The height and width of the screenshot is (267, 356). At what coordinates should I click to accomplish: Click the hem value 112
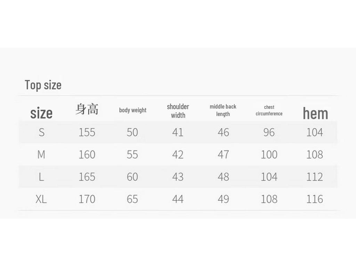pos(314,177)
